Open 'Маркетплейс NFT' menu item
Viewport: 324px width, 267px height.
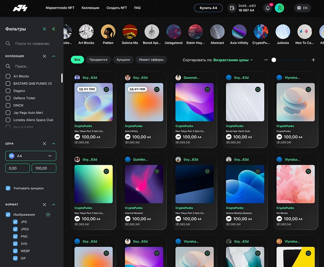(60, 8)
